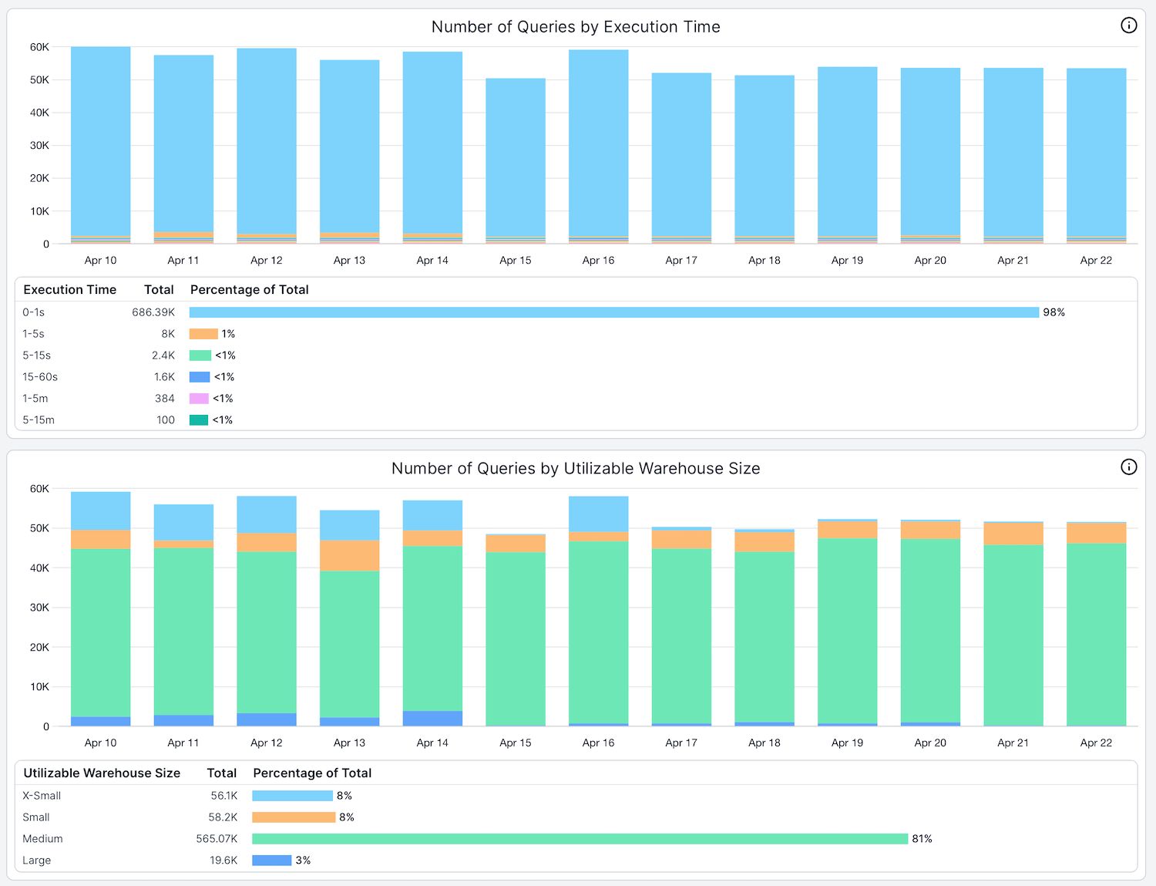Open info icon for Queries by Utilizable Warehouse Size

(1128, 467)
